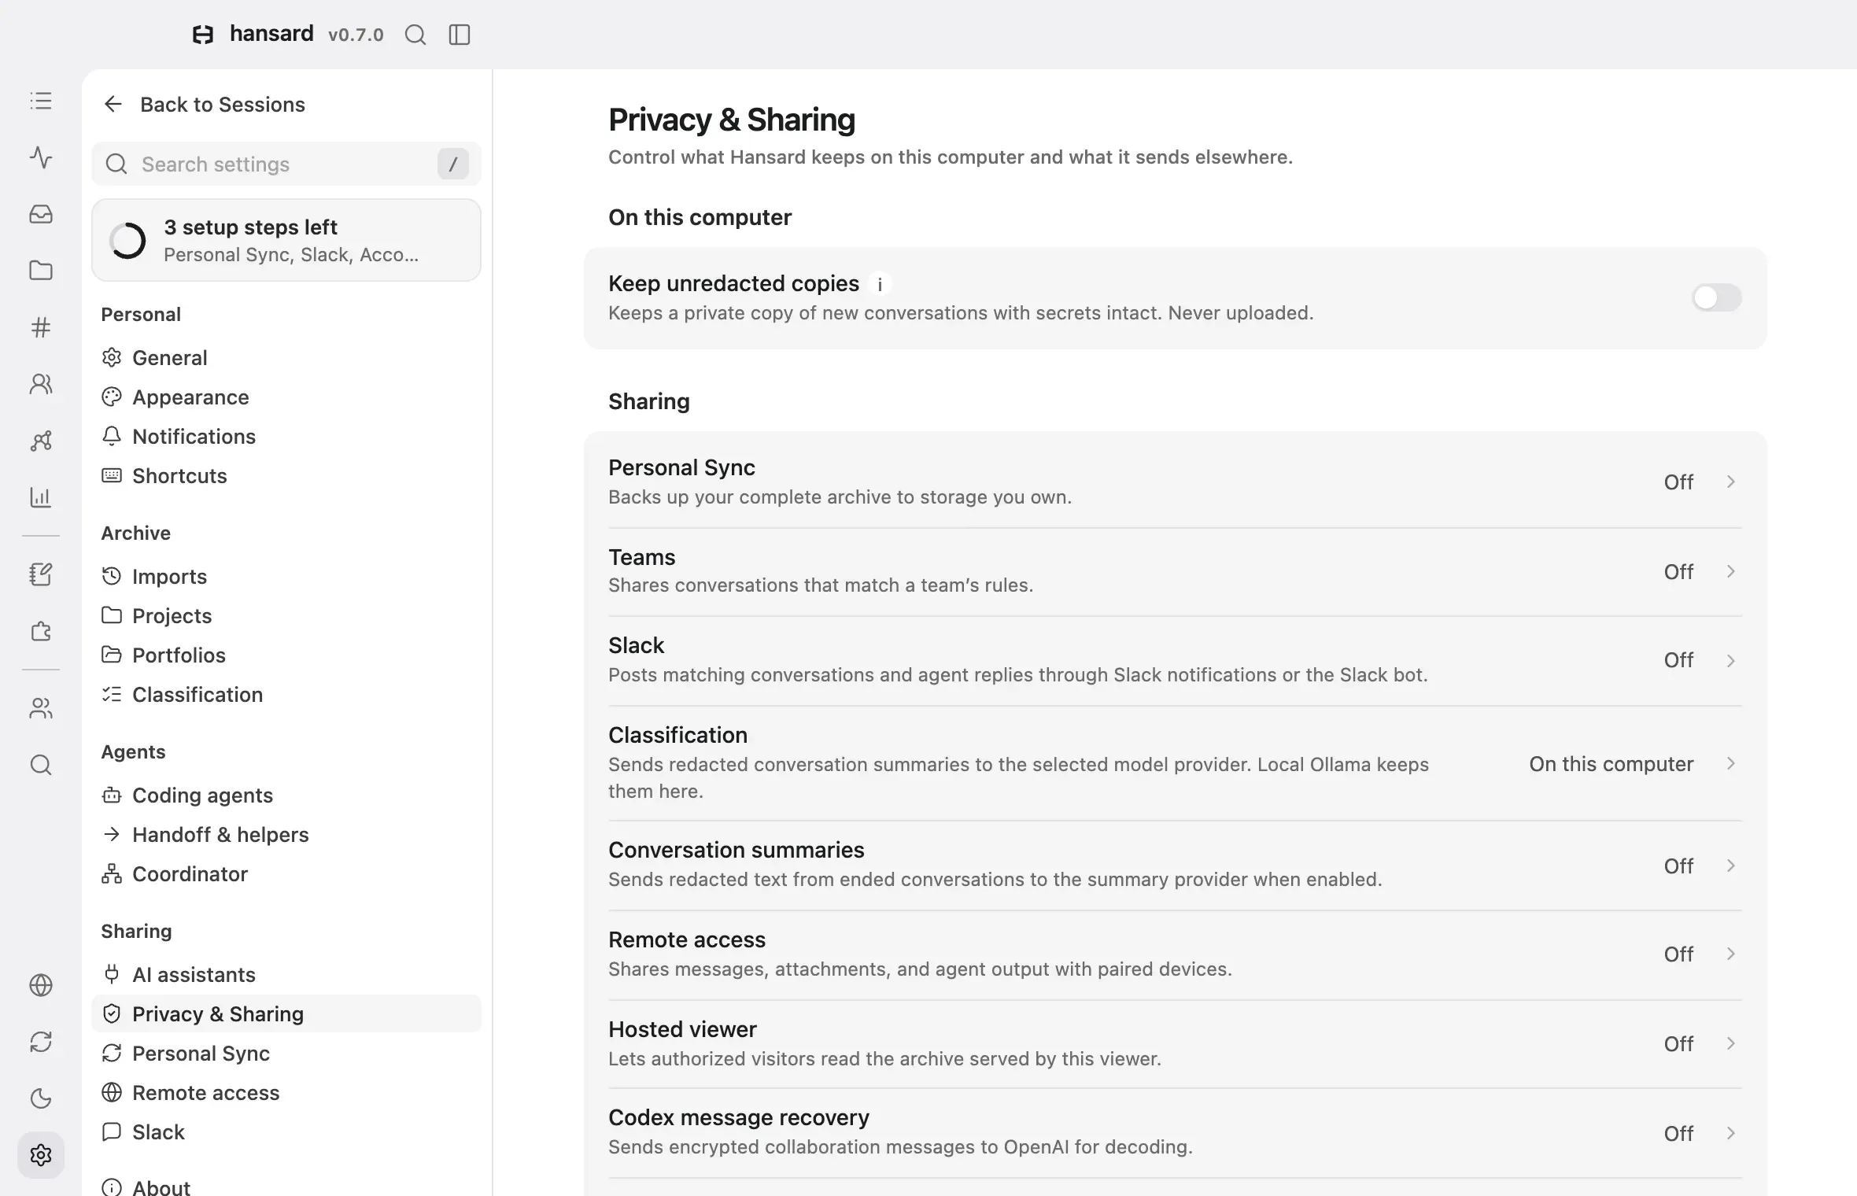Image resolution: width=1857 pixels, height=1196 pixels.
Task: Open the activity pulse icon in left rail
Action: tap(41, 157)
